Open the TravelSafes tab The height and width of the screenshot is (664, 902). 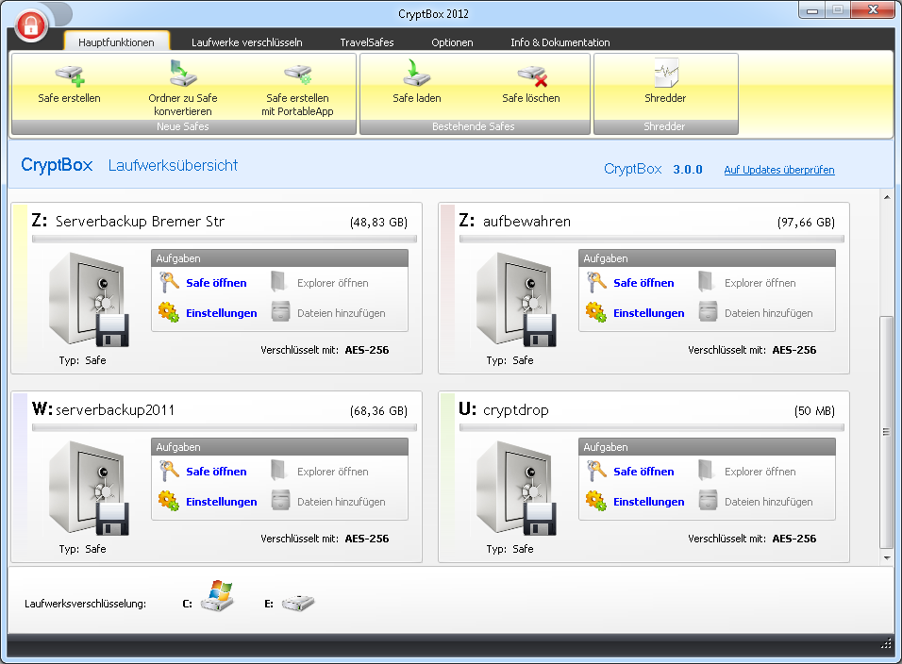pos(367,41)
